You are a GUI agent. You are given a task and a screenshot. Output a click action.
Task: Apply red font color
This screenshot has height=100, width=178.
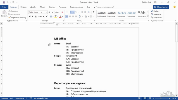[x=60, y=17]
